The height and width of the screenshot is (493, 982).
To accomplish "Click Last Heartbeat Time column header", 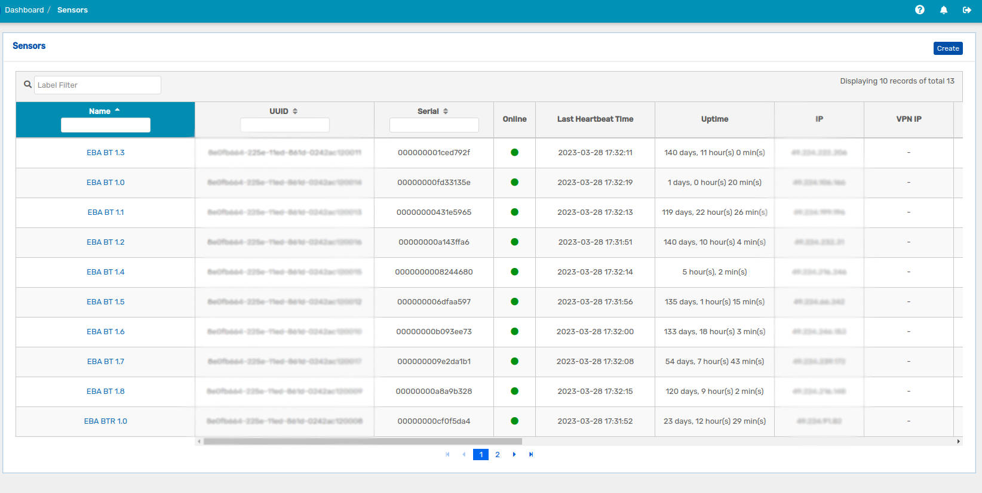I will tap(596, 119).
